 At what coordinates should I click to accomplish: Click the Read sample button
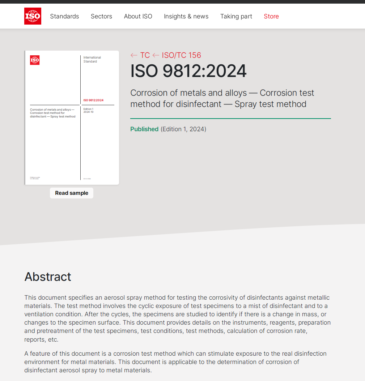(72, 193)
